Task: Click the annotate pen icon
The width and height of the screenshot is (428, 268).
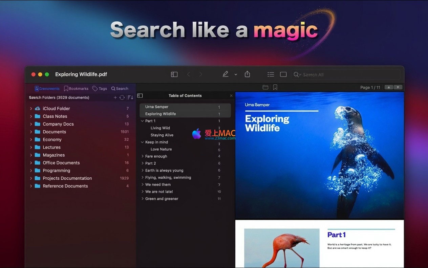Action: pos(226,74)
